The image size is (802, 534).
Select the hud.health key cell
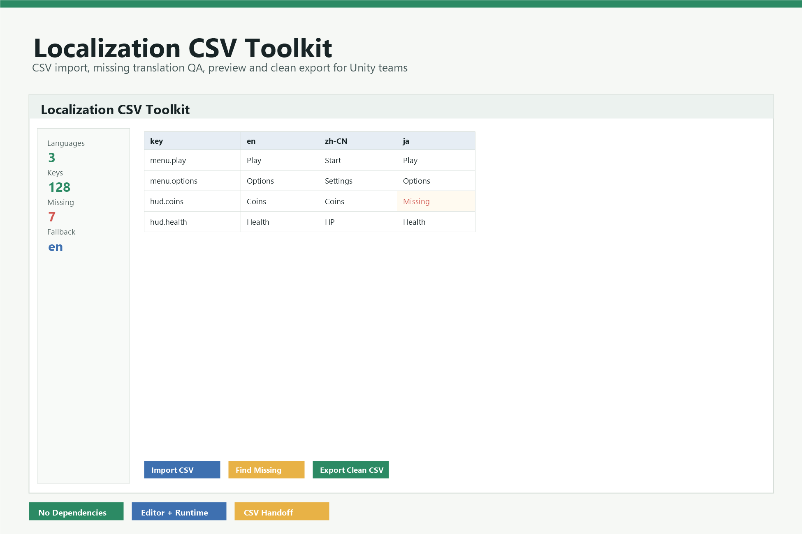pyautogui.click(x=192, y=222)
